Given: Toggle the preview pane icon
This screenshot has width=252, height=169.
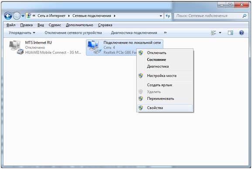Looking at the screenshot, I should (x=230, y=33).
